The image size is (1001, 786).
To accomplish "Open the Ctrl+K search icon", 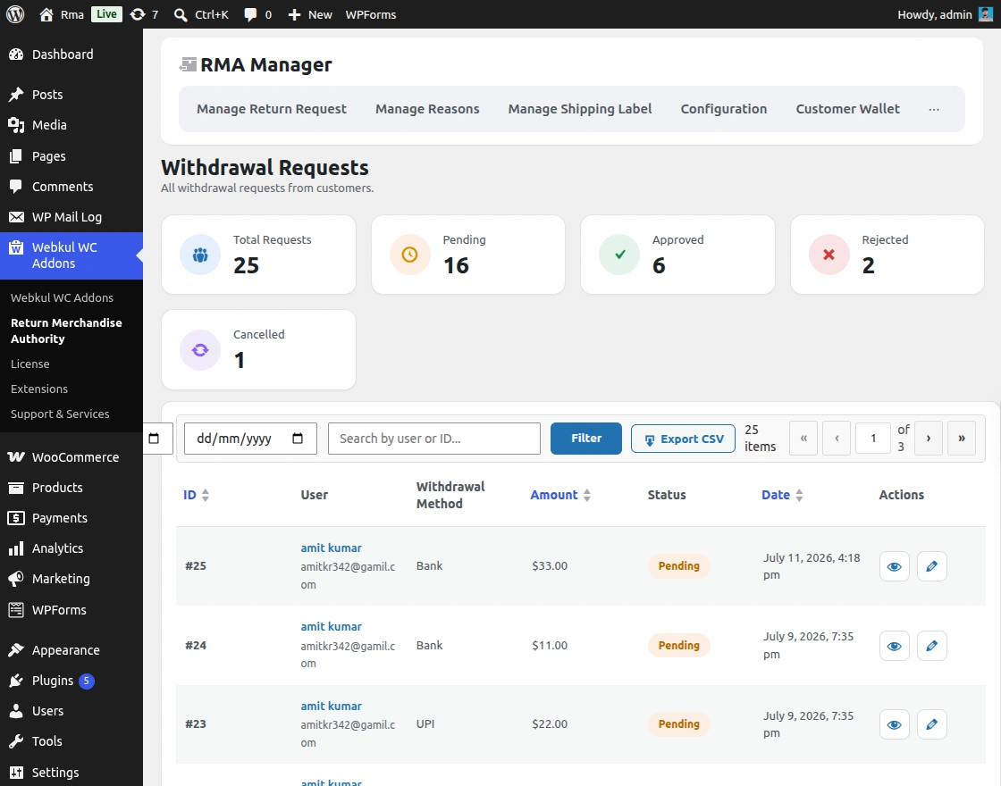I will coord(181,14).
